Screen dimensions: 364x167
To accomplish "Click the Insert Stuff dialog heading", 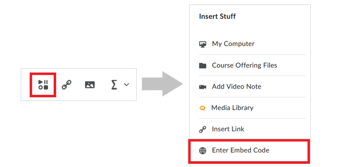I will click(217, 16).
